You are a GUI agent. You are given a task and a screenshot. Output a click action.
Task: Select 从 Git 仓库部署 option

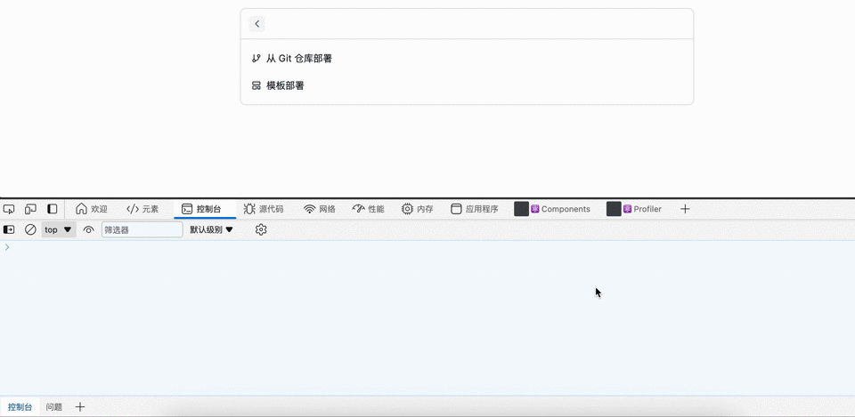pyautogui.click(x=467, y=59)
